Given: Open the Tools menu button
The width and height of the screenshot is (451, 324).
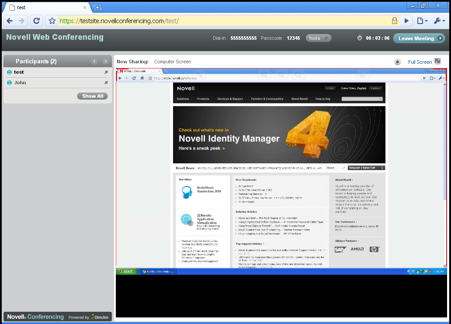Looking at the screenshot, I should click(x=318, y=38).
